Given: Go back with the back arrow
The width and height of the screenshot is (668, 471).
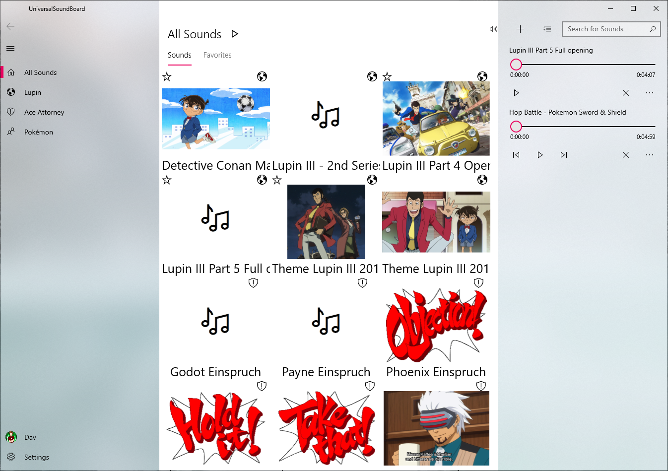Looking at the screenshot, I should click(10, 26).
